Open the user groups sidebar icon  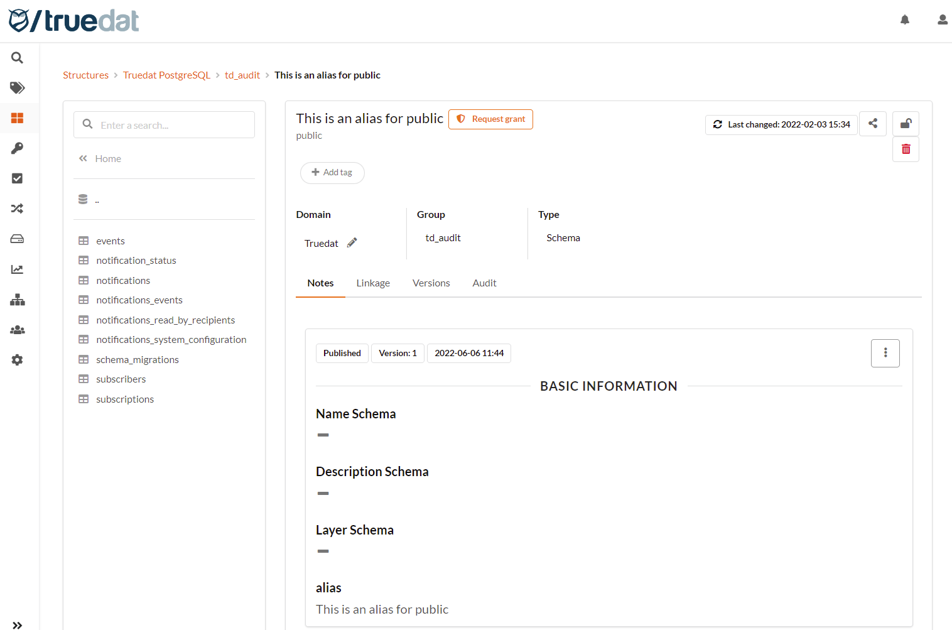tap(17, 329)
